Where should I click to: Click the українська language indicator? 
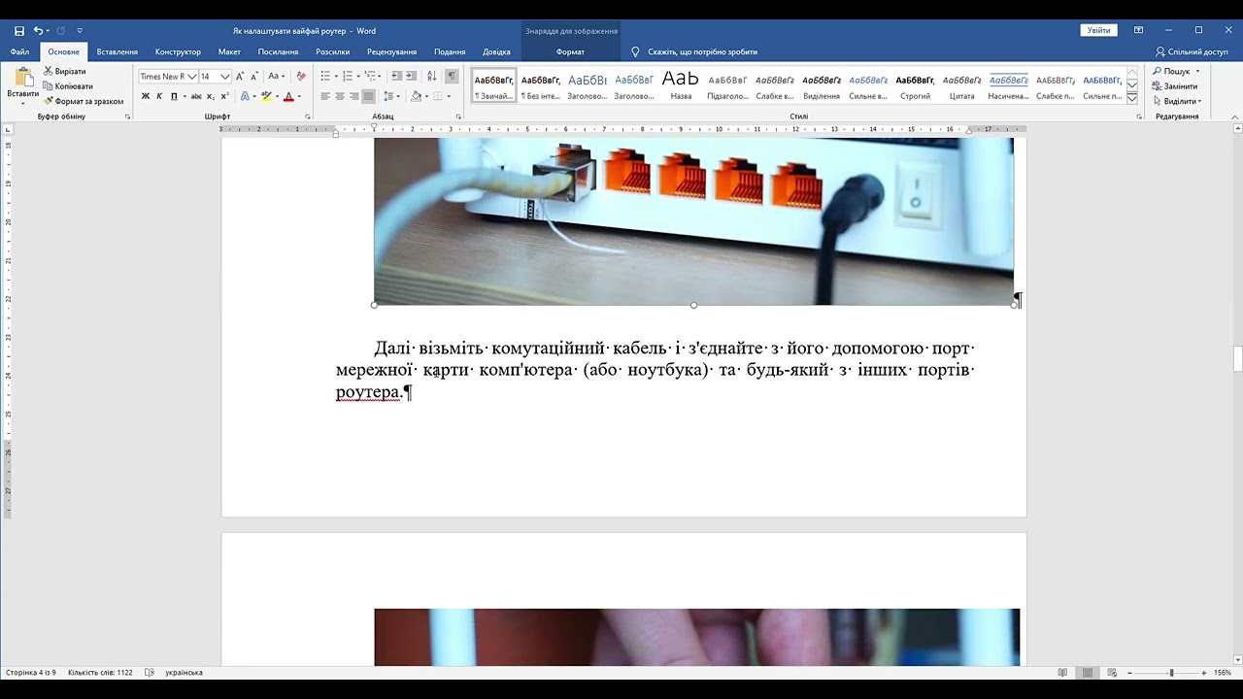click(185, 672)
